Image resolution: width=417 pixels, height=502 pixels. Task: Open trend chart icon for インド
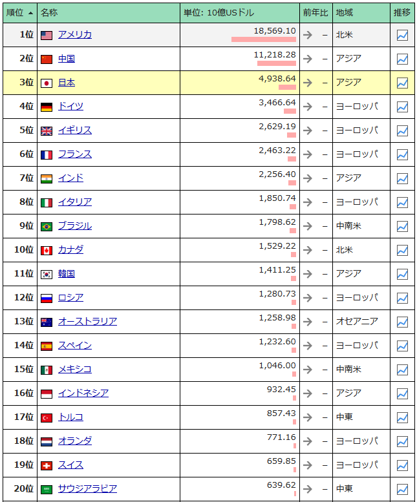pos(402,179)
